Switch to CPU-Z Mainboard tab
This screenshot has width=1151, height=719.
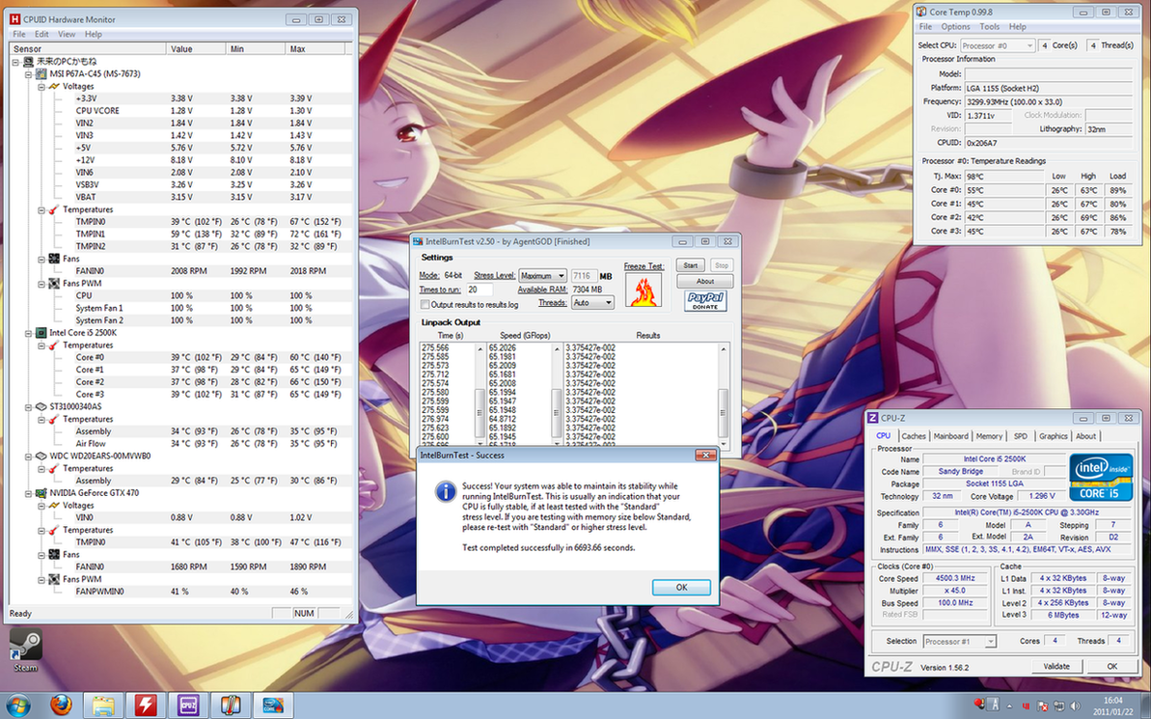tap(950, 436)
